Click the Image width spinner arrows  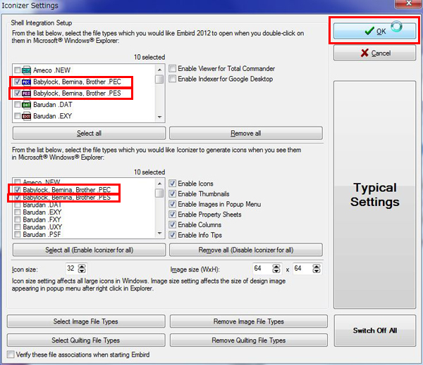276,269
